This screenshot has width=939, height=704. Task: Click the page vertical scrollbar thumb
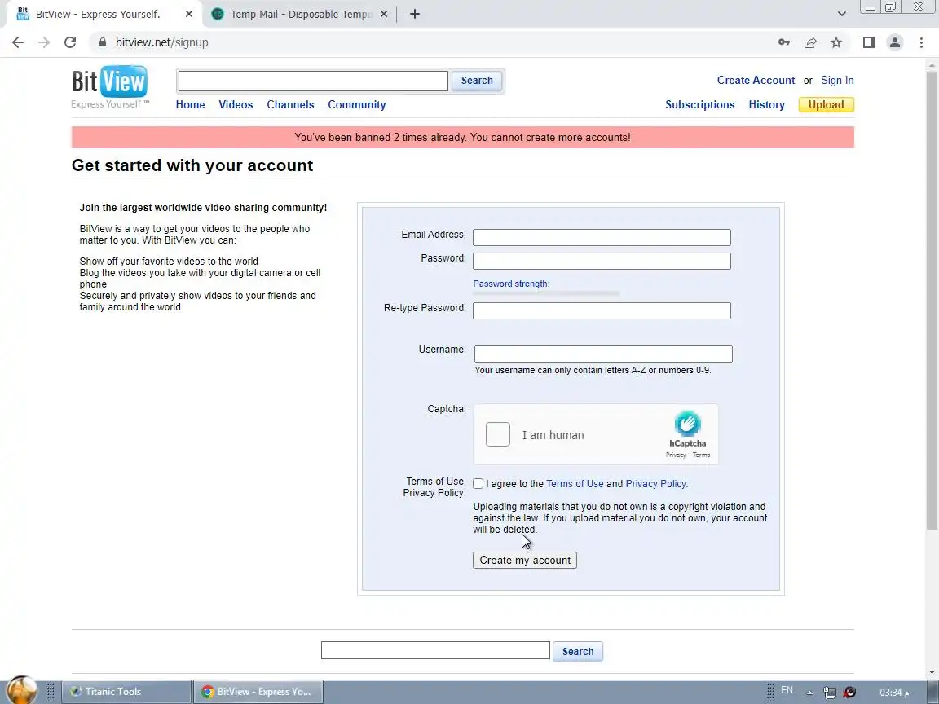932,299
